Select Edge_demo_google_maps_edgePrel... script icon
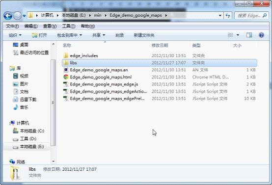This screenshot has height=185, width=272. click(x=66, y=99)
